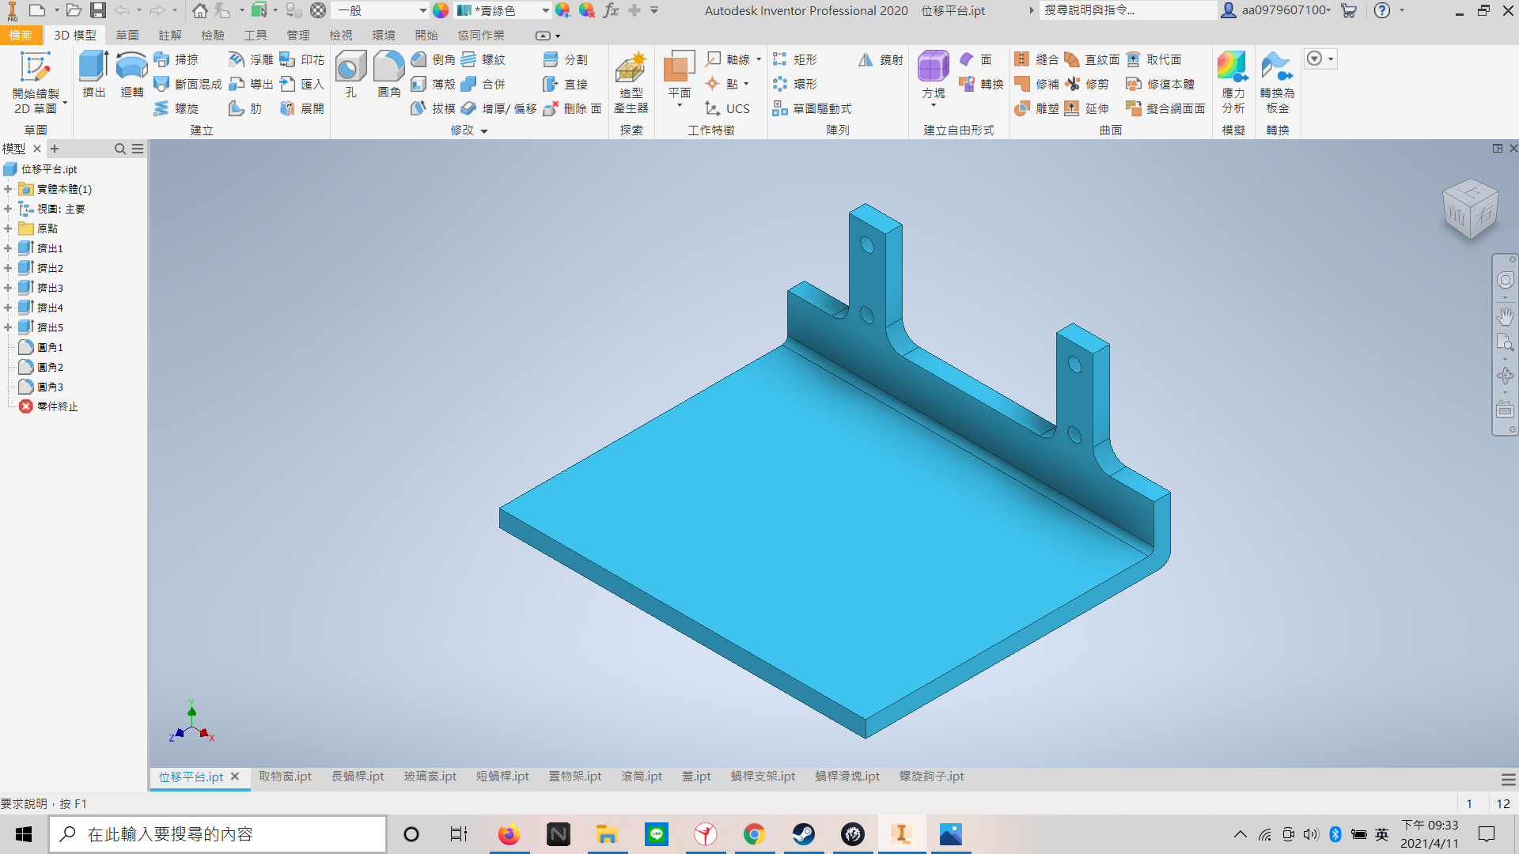Click the 零件終止 end-of-part marker

pyautogui.click(x=57, y=406)
